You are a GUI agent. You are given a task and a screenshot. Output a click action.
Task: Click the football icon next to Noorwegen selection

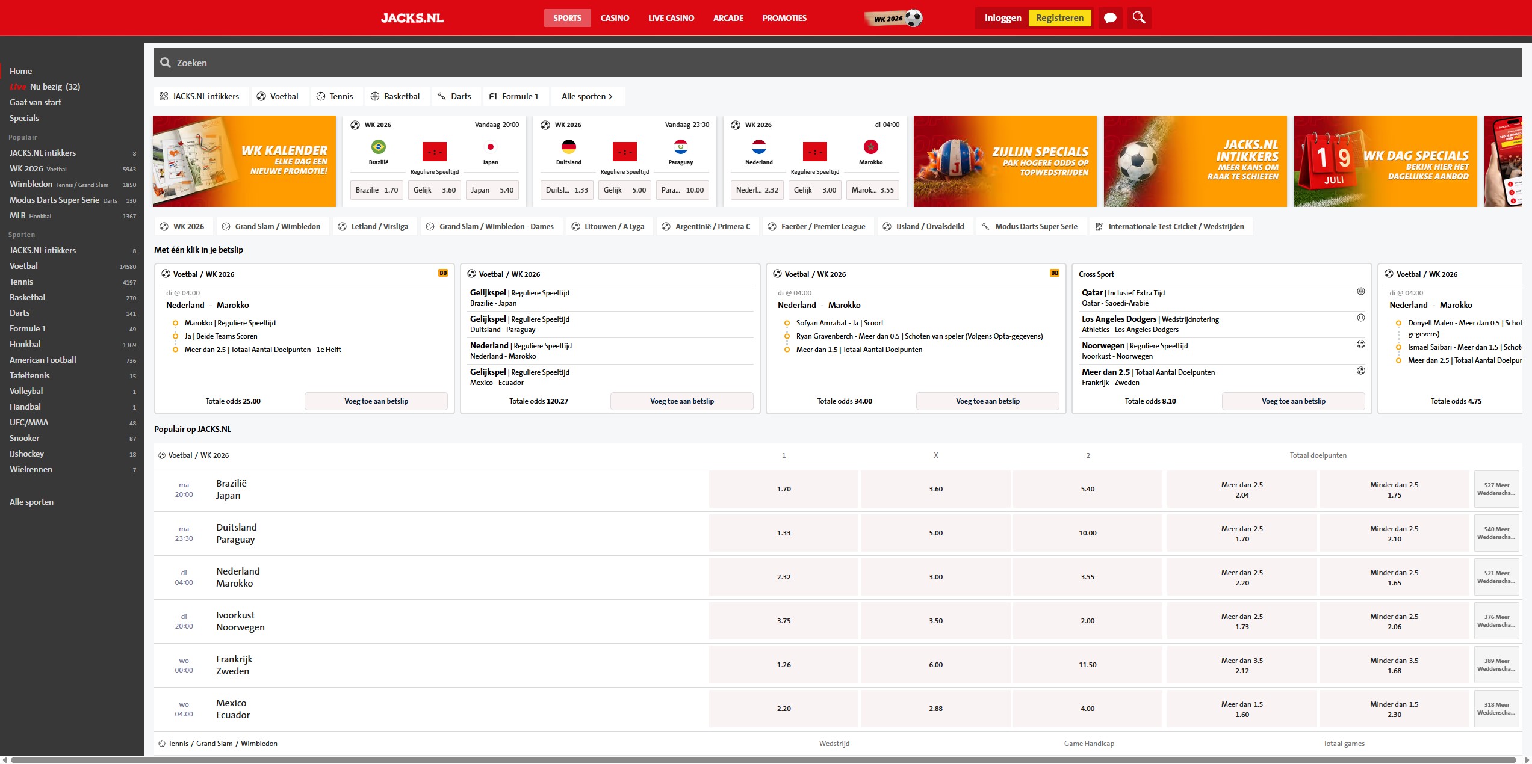[x=1361, y=345]
